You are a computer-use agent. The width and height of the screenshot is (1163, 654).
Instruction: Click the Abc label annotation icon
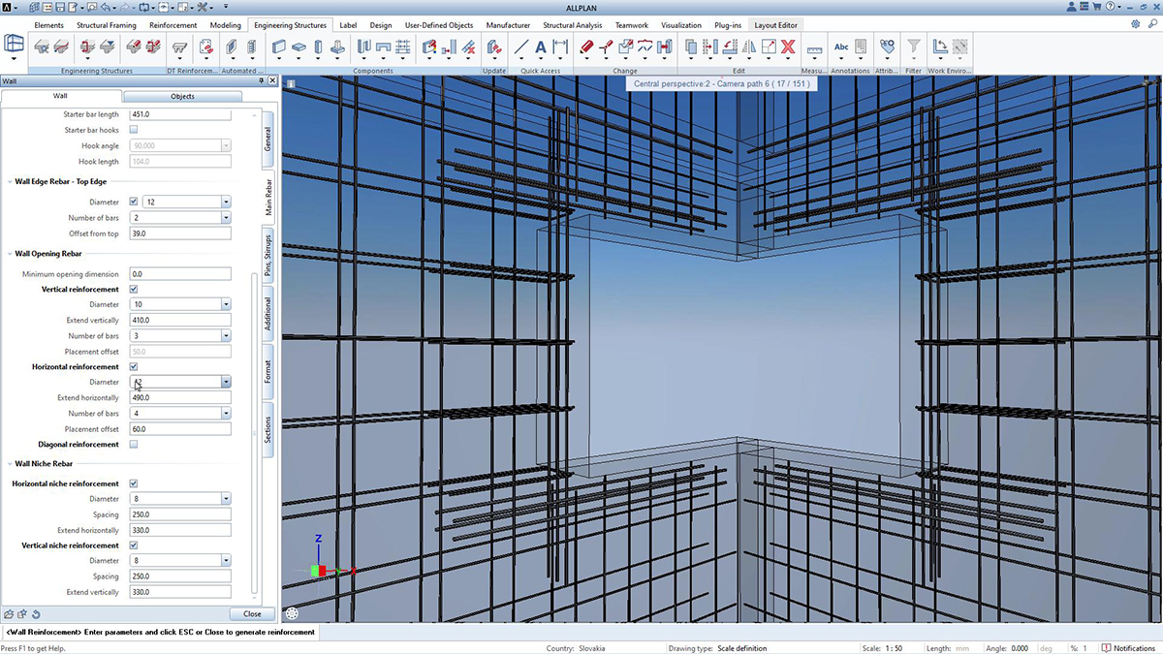coord(841,47)
